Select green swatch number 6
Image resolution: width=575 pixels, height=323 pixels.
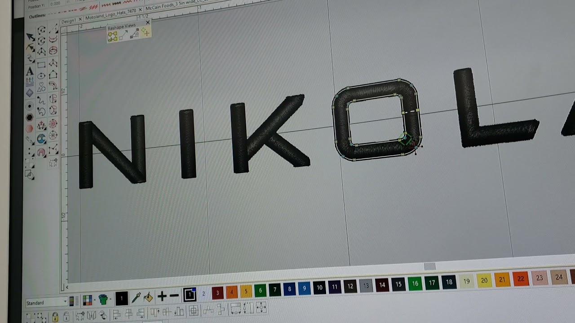coord(261,291)
